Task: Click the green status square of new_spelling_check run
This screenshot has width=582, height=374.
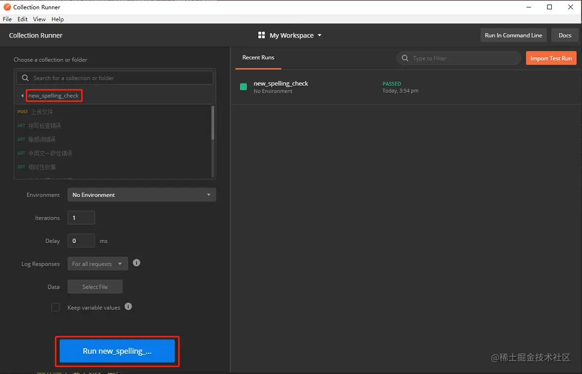Action: [243, 87]
